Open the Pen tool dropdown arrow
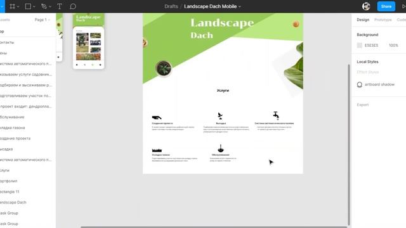 pos(50,7)
